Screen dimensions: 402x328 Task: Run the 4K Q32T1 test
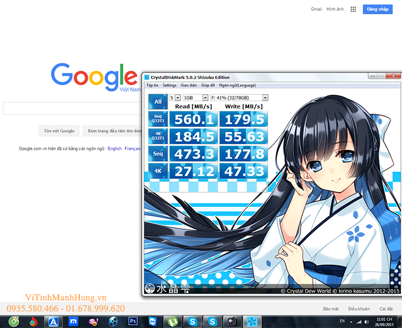click(x=158, y=136)
